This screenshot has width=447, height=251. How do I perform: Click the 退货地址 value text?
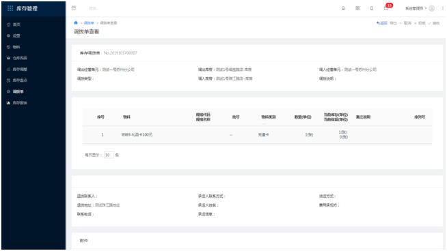[107, 205]
